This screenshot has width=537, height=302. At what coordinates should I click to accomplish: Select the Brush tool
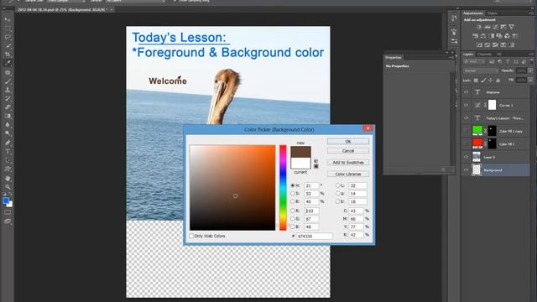tap(8, 81)
